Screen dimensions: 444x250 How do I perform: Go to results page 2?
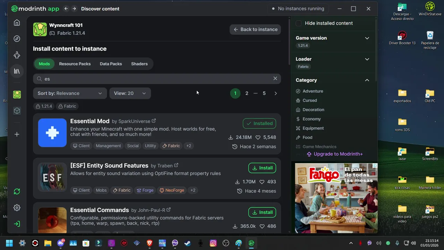coord(247,93)
